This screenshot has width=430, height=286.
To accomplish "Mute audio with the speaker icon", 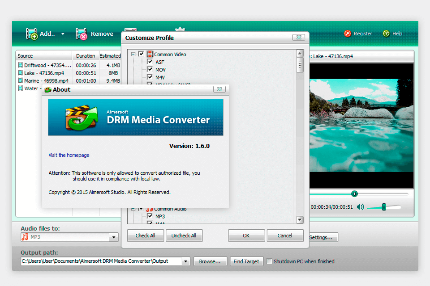I will coord(360,207).
